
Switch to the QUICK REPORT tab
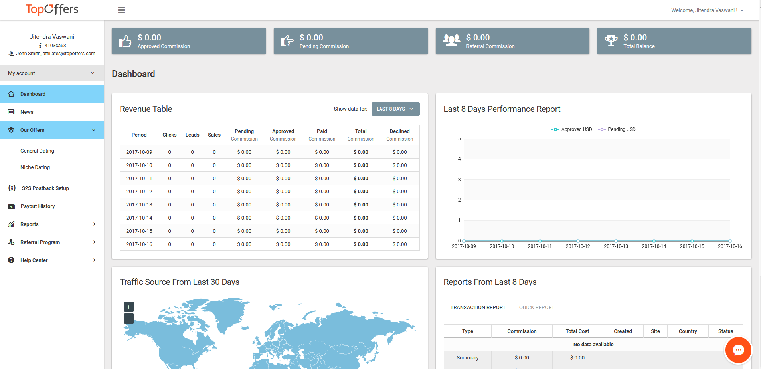536,307
